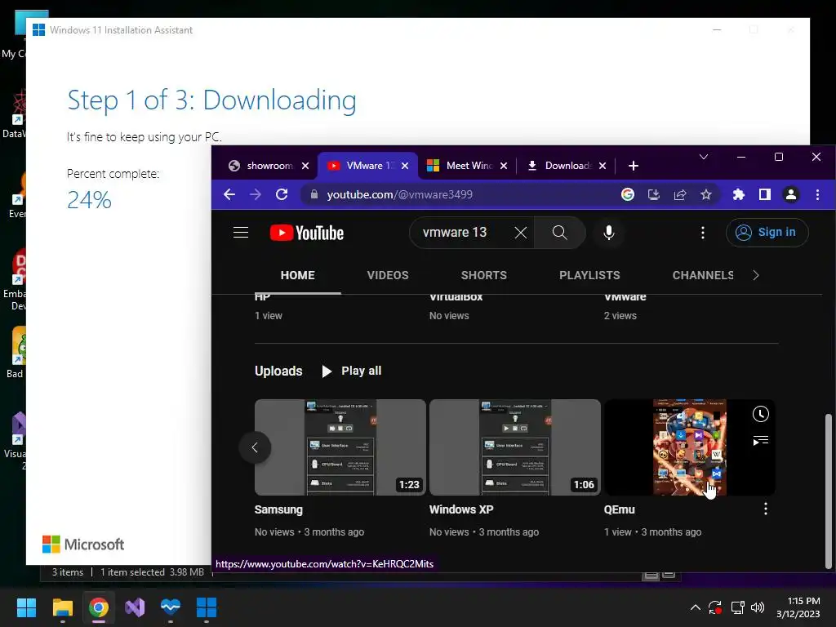
Task: Open the Windows 11 Installation Assistant taskbar icon
Action: click(207, 607)
